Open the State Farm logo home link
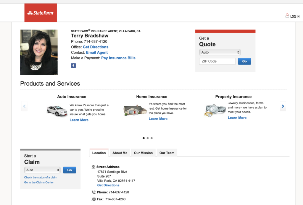303x205 pixels. pos(41,13)
